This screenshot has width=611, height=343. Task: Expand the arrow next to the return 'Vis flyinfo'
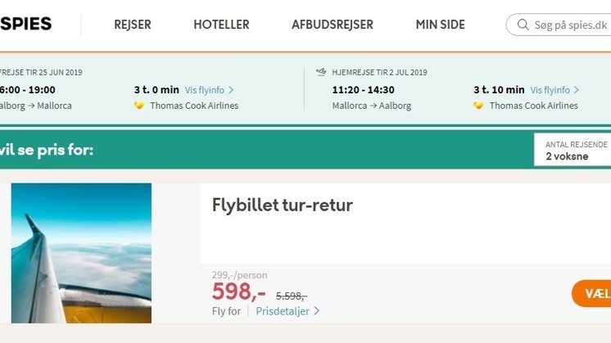577,90
